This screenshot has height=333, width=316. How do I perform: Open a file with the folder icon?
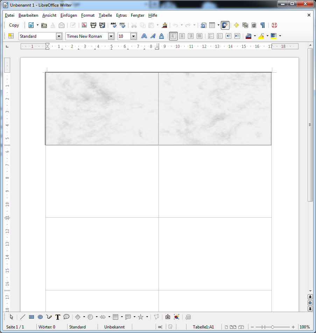(x=44, y=25)
